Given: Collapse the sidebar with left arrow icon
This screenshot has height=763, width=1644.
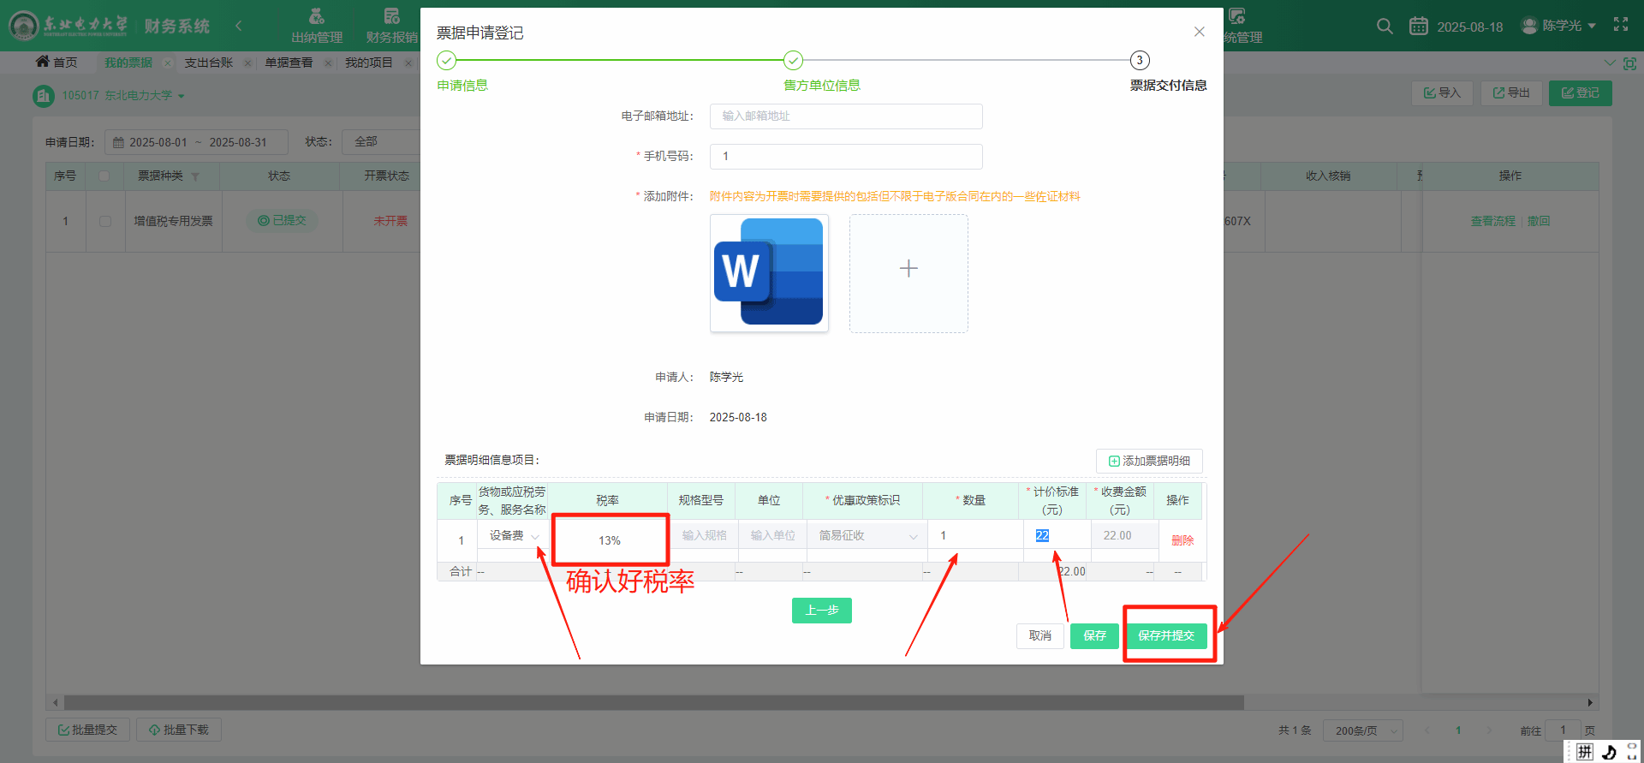Looking at the screenshot, I should click(x=239, y=27).
